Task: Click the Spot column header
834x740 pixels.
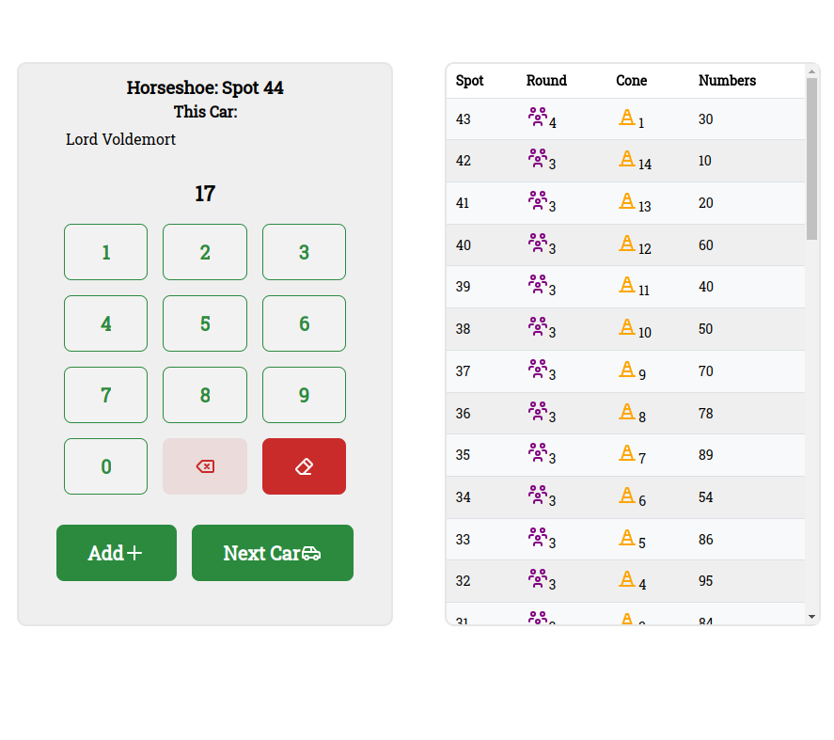Action: (x=469, y=81)
